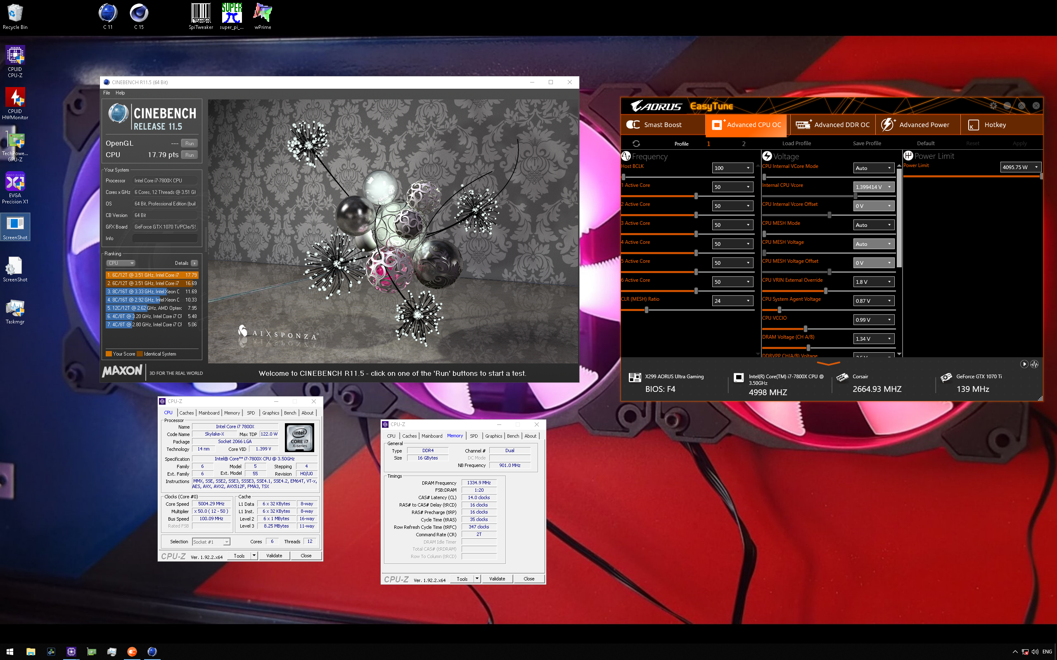Open DRAM Voltage (CH A/B) dropdown

coord(874,339)
